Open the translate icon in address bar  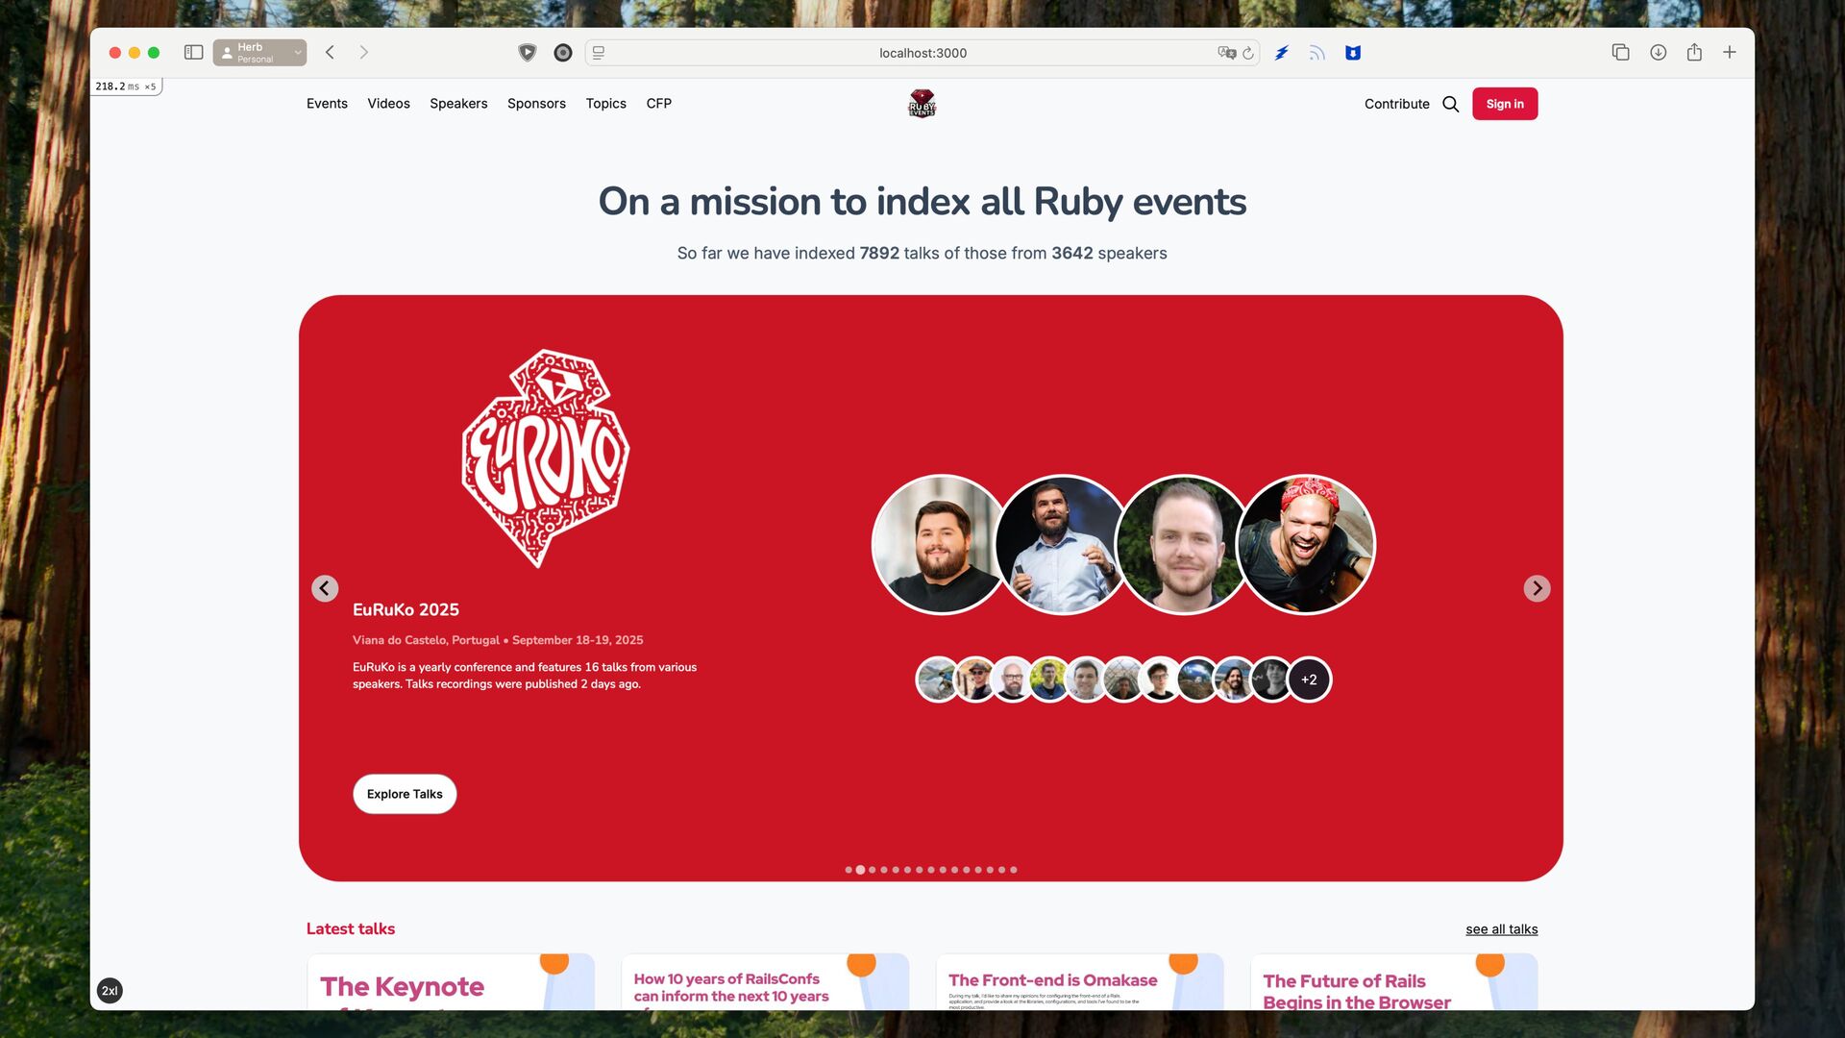[x=1226, y=53]
